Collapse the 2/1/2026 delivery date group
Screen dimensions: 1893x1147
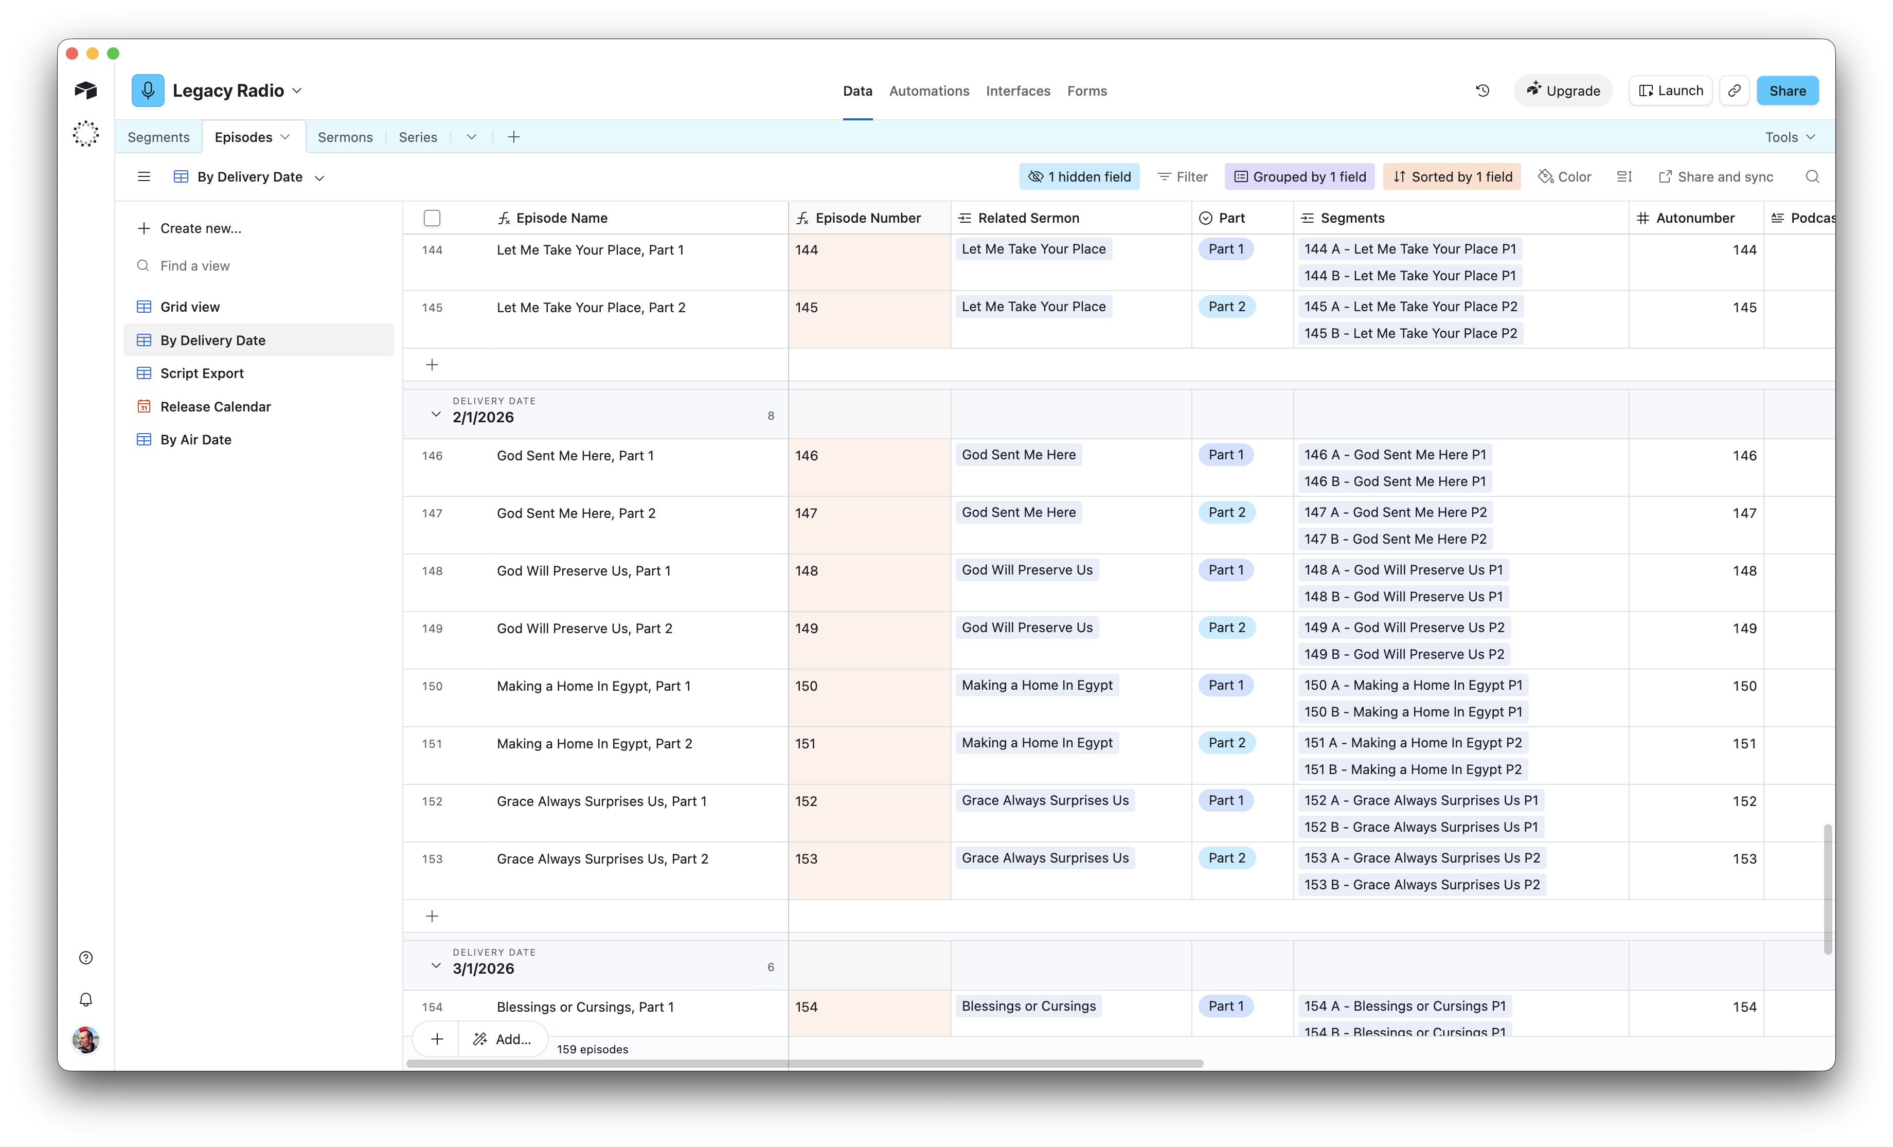pos(436,414)
